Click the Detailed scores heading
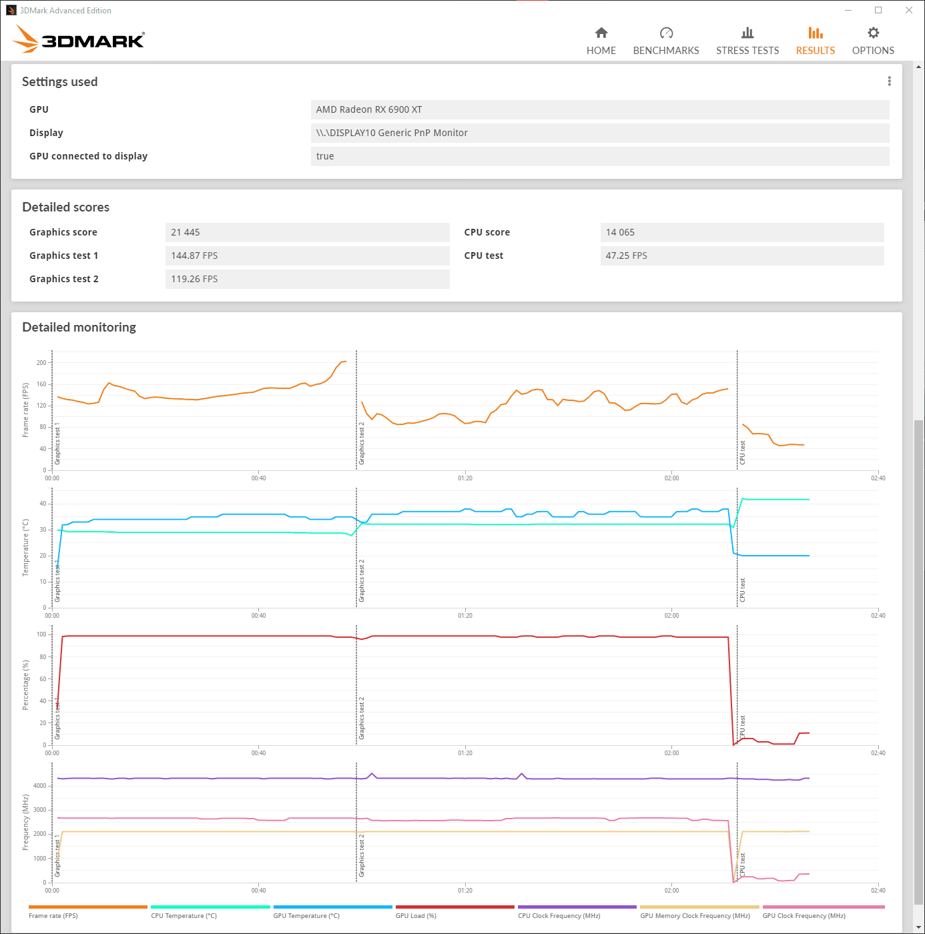 tap(65, 207)
